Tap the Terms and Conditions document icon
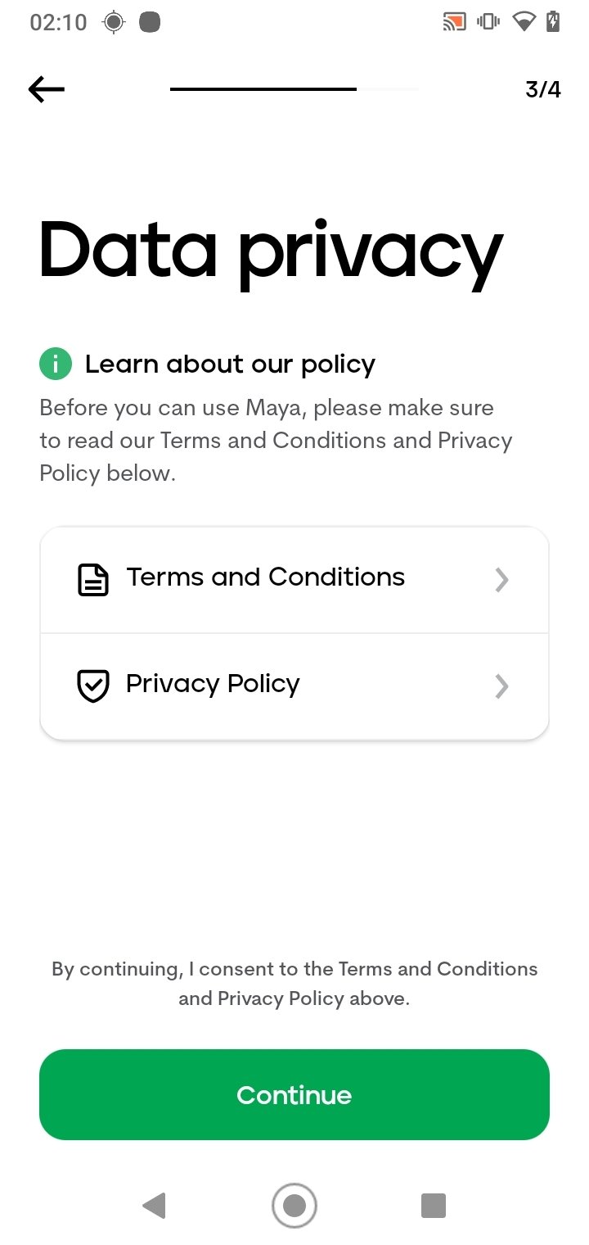 93,579
